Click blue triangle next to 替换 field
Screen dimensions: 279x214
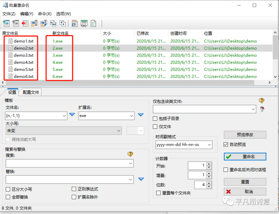pos(141,179)
